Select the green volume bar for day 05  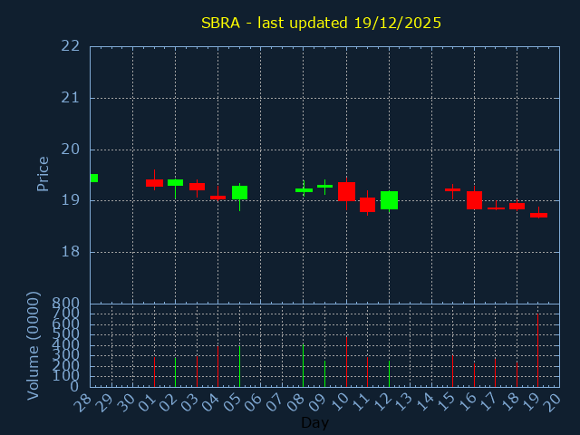point(239,366)
